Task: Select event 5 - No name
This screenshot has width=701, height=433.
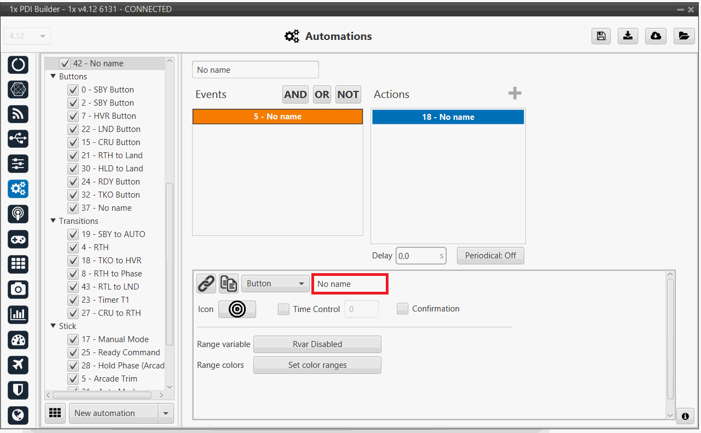Action: (x=277, y=117)
